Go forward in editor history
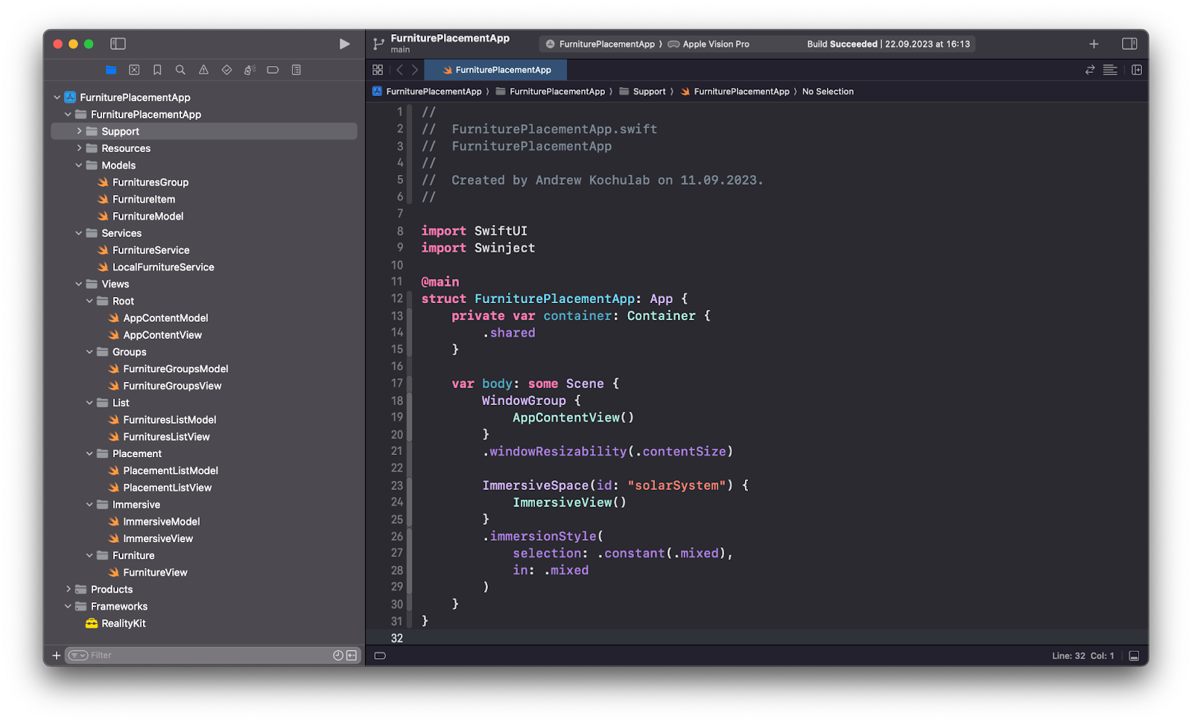The width and height of the screenshot is (1192, 723). point(415,70)
